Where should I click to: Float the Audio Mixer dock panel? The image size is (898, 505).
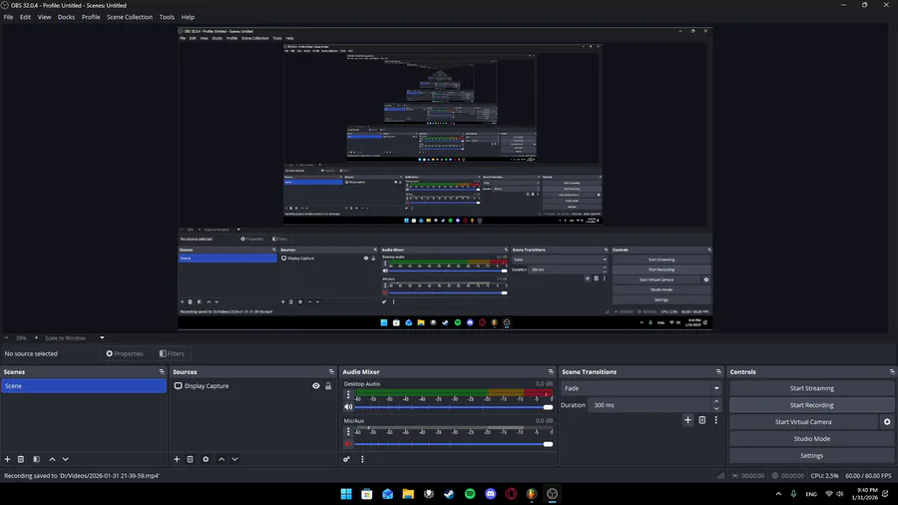pyautogui.click(x=551, y=371)
